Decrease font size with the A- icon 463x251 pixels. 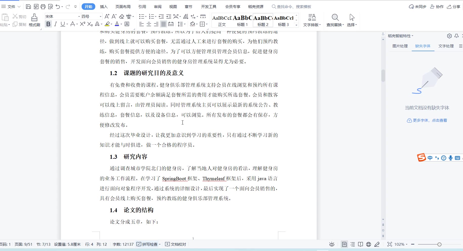114,16
